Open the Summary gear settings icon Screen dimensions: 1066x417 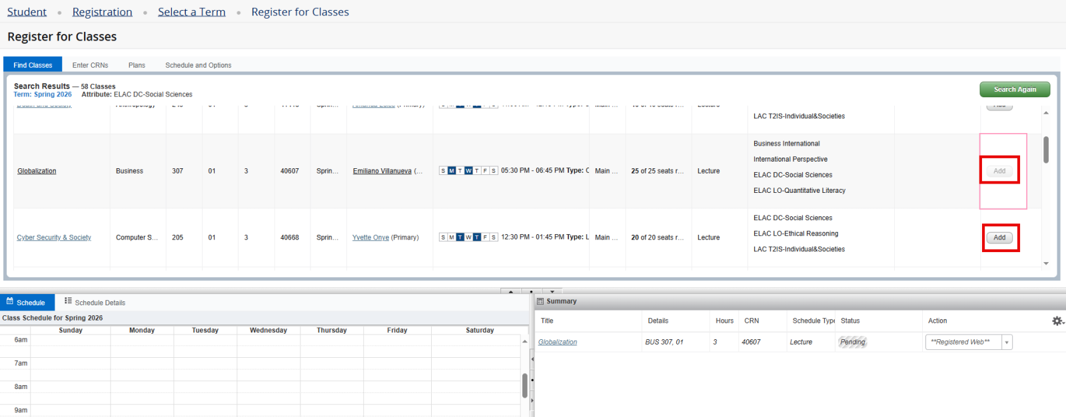point(1057,321)
